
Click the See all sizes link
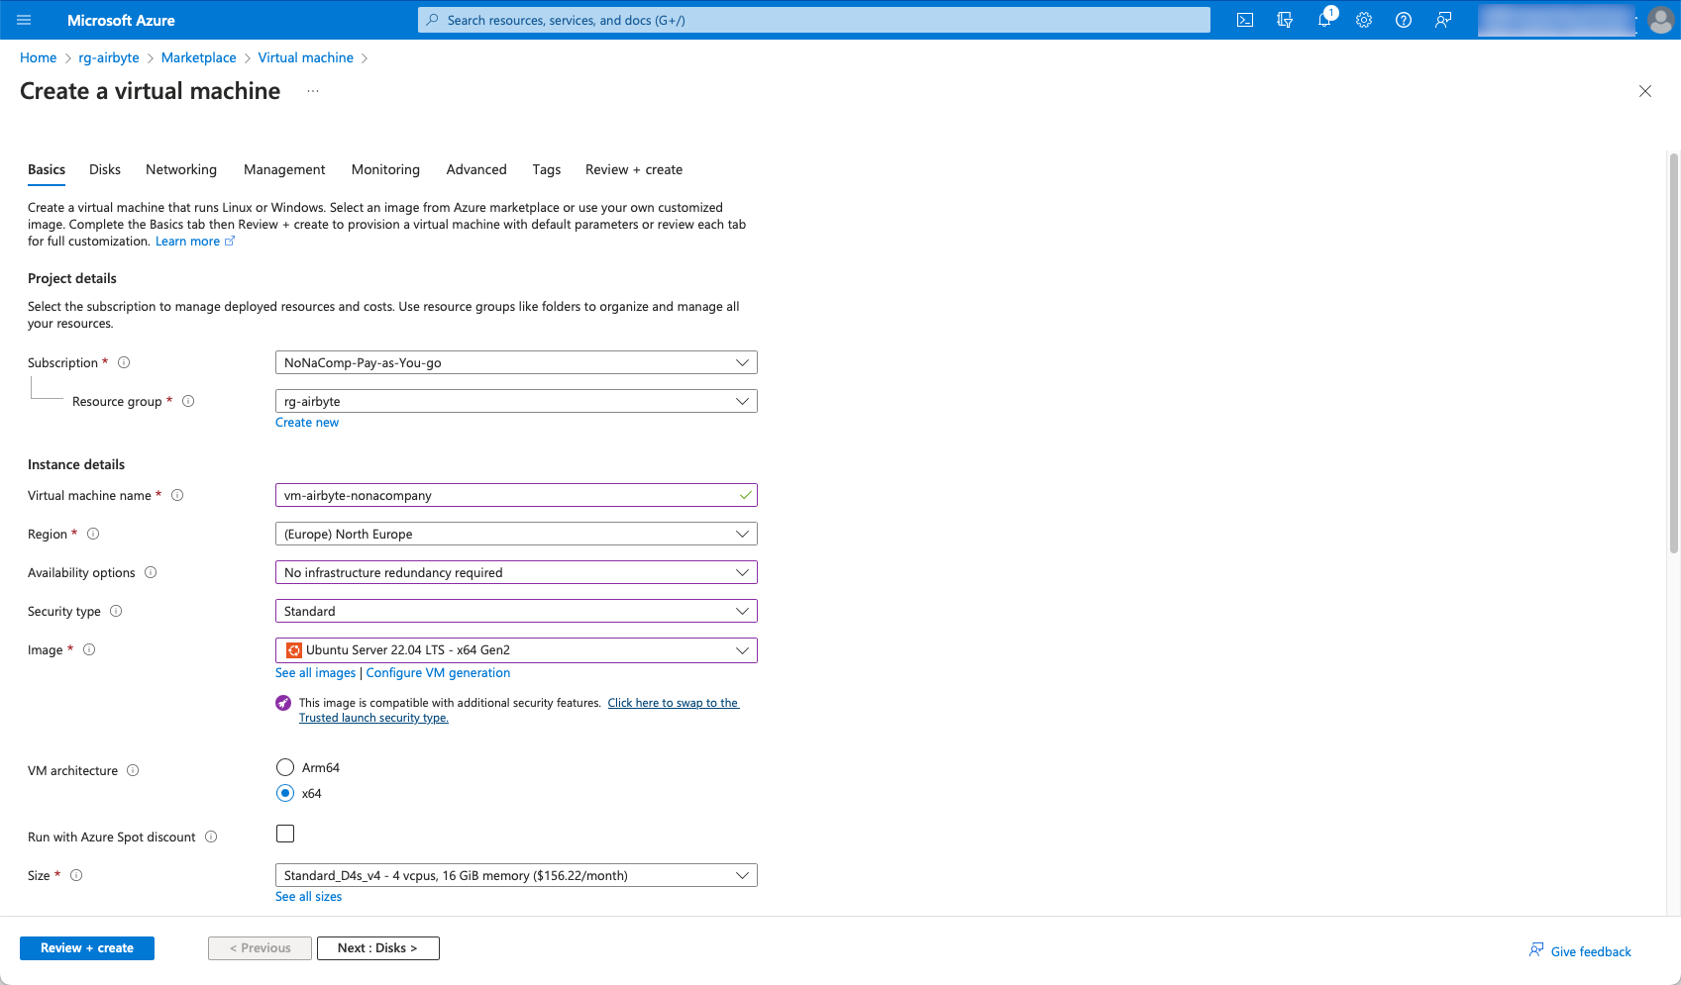[308, 897]
